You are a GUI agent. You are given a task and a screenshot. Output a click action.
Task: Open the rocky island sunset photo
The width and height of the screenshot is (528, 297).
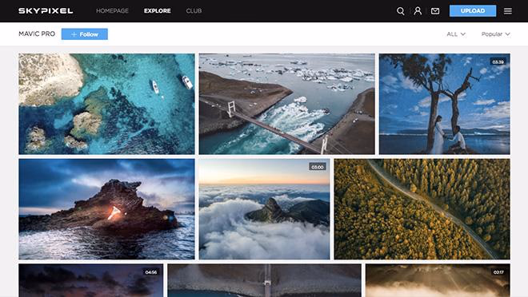click(106, 209)
